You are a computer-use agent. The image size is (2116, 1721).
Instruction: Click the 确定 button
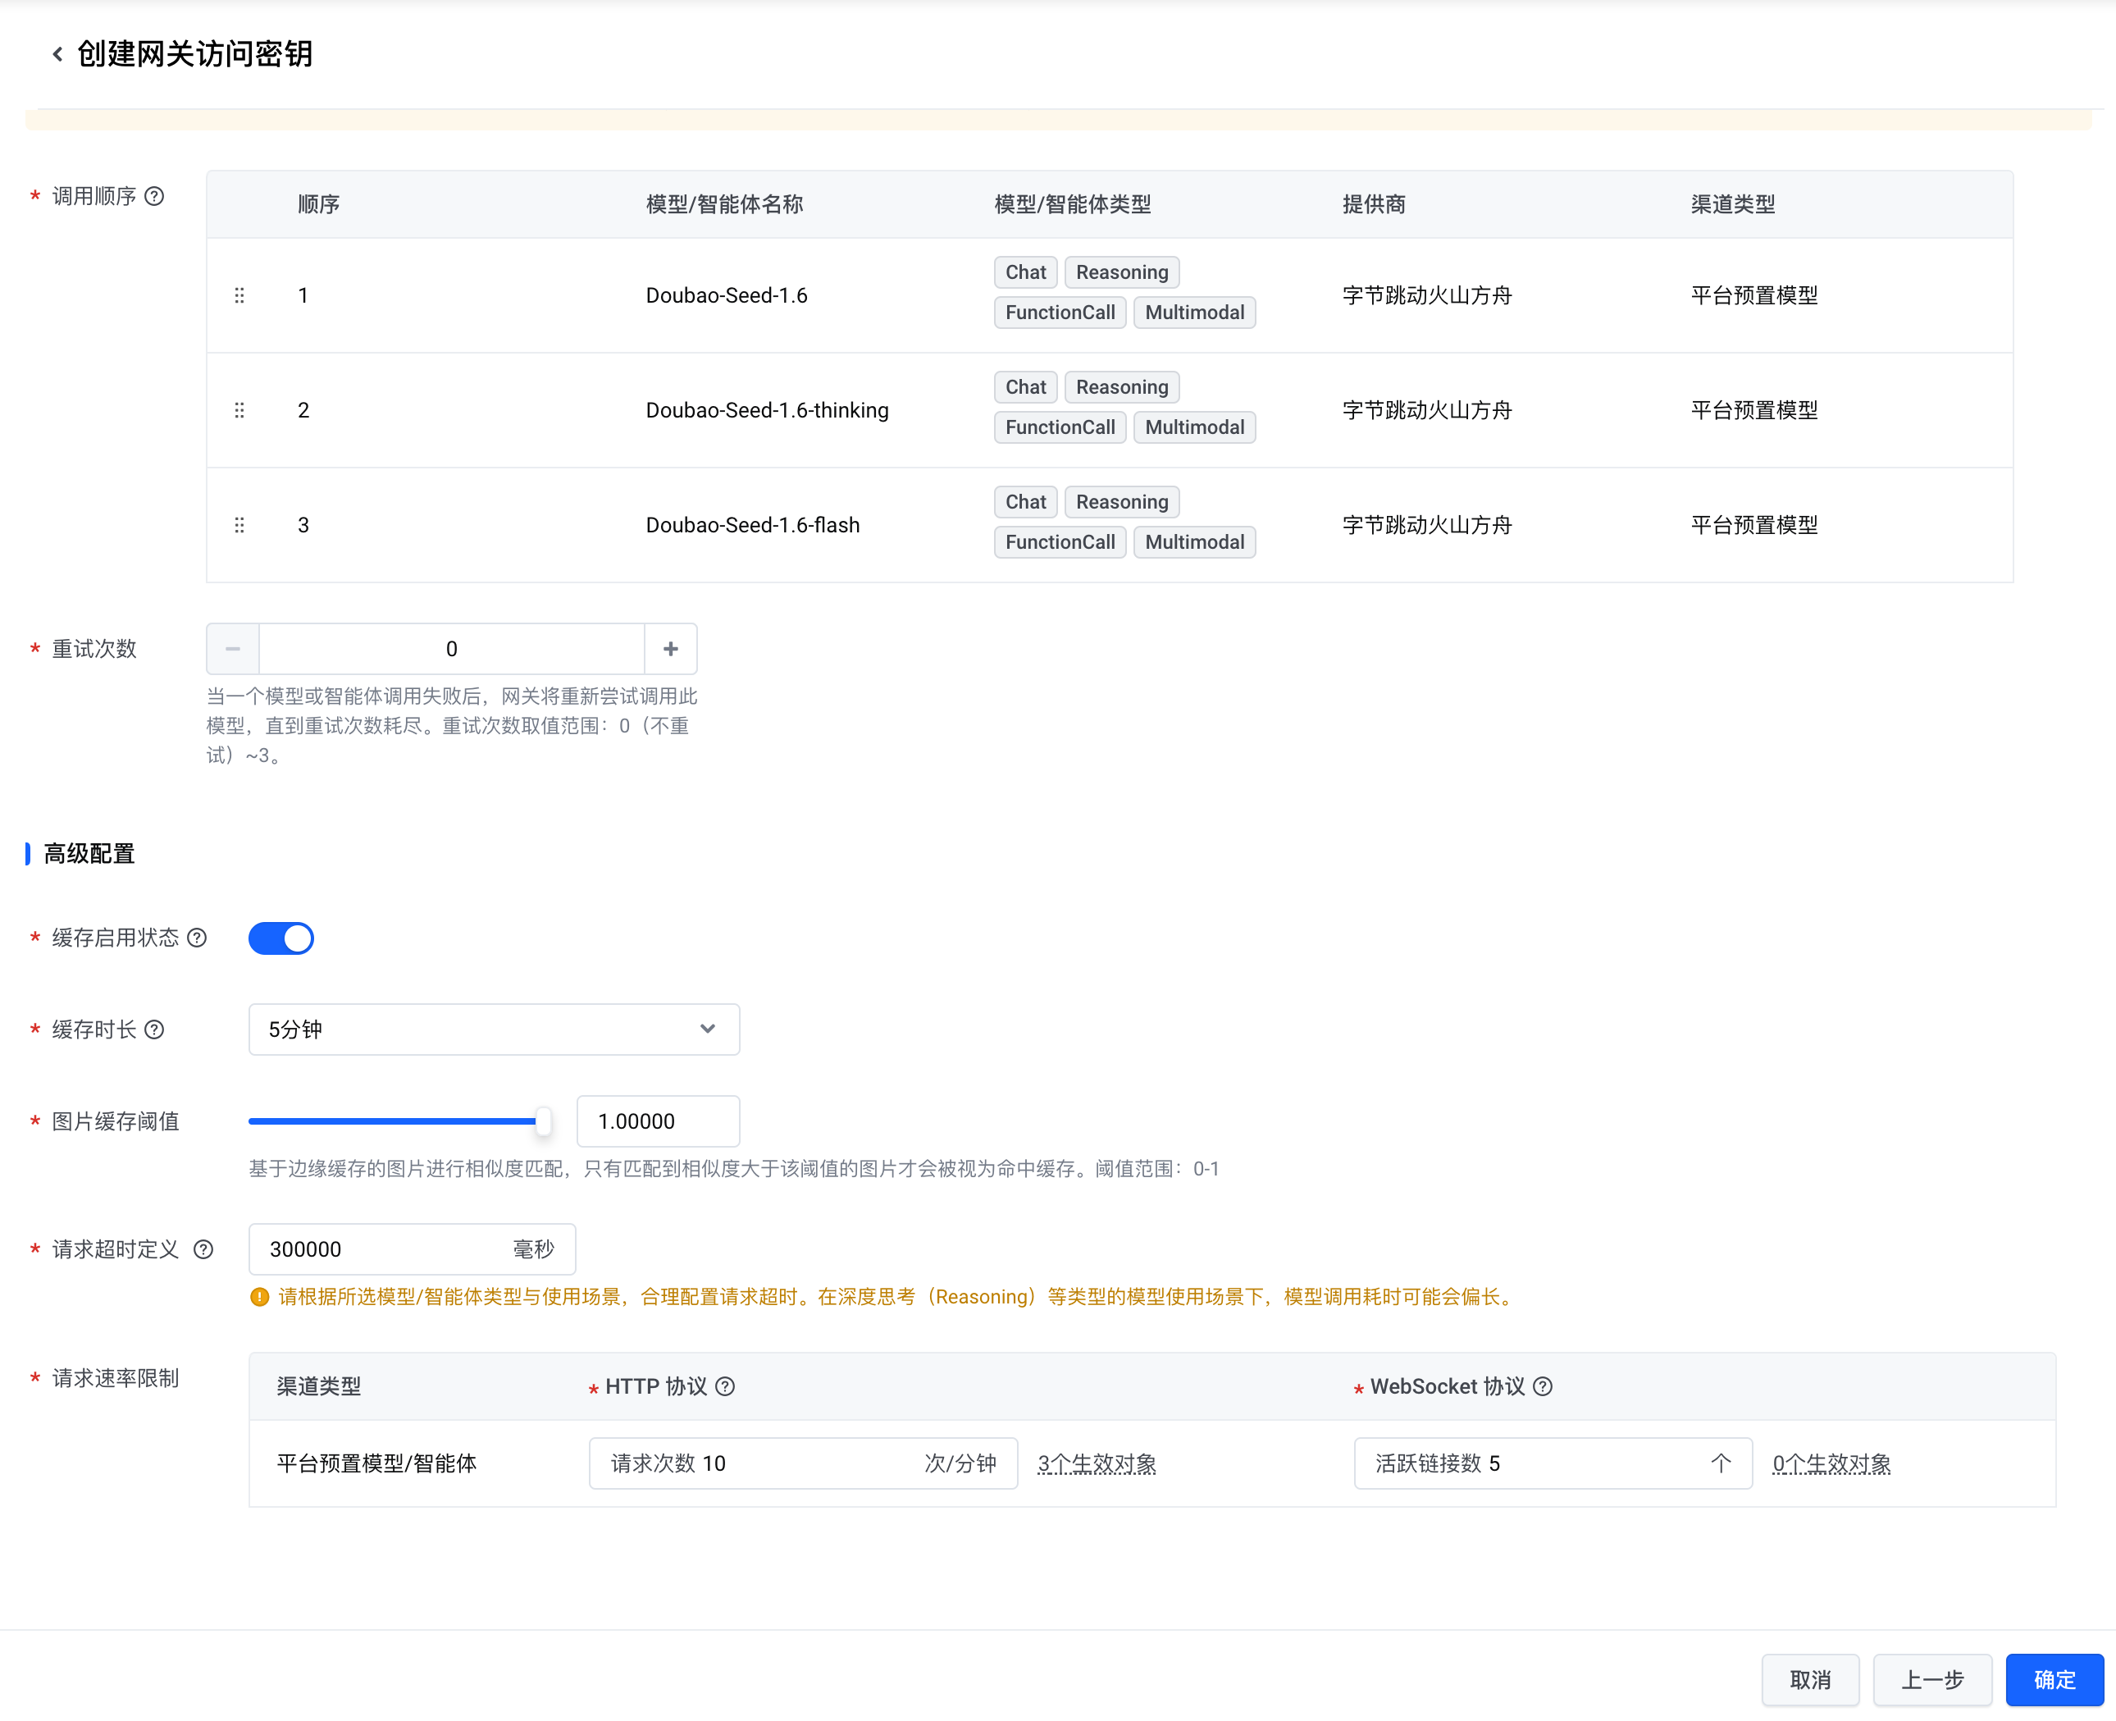click(2054, 1680)
